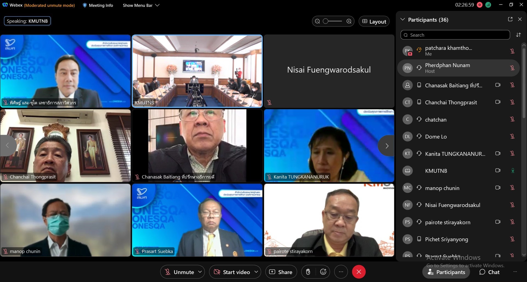This screenshot has width=527, height=282.
Task: Adjust the video grid zoom slider
Action: point(326,21)
